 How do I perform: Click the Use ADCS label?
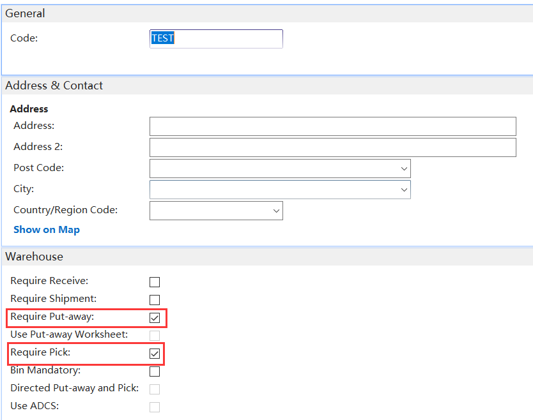pos(35,406)
